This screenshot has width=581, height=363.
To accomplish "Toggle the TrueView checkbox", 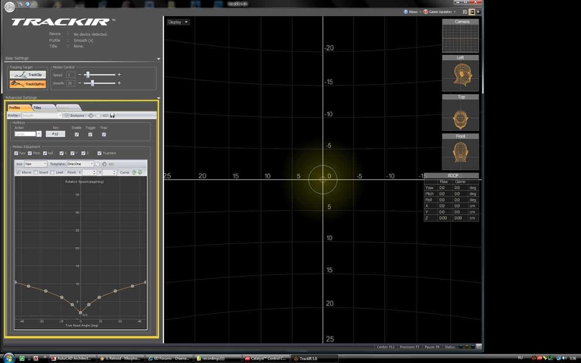I will pos(99,153).
